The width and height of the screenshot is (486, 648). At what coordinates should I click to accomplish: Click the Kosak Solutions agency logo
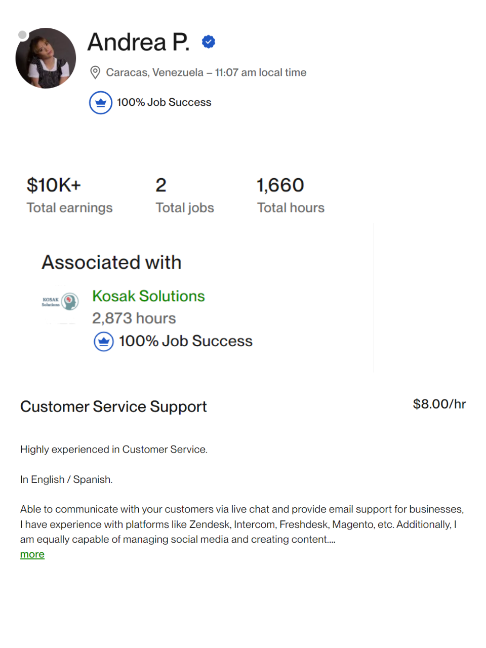60,302
